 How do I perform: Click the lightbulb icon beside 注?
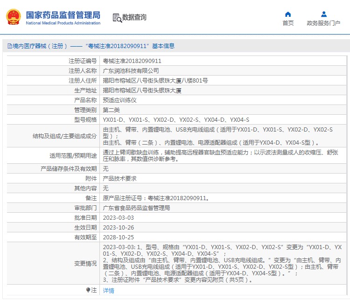[88, 290]
